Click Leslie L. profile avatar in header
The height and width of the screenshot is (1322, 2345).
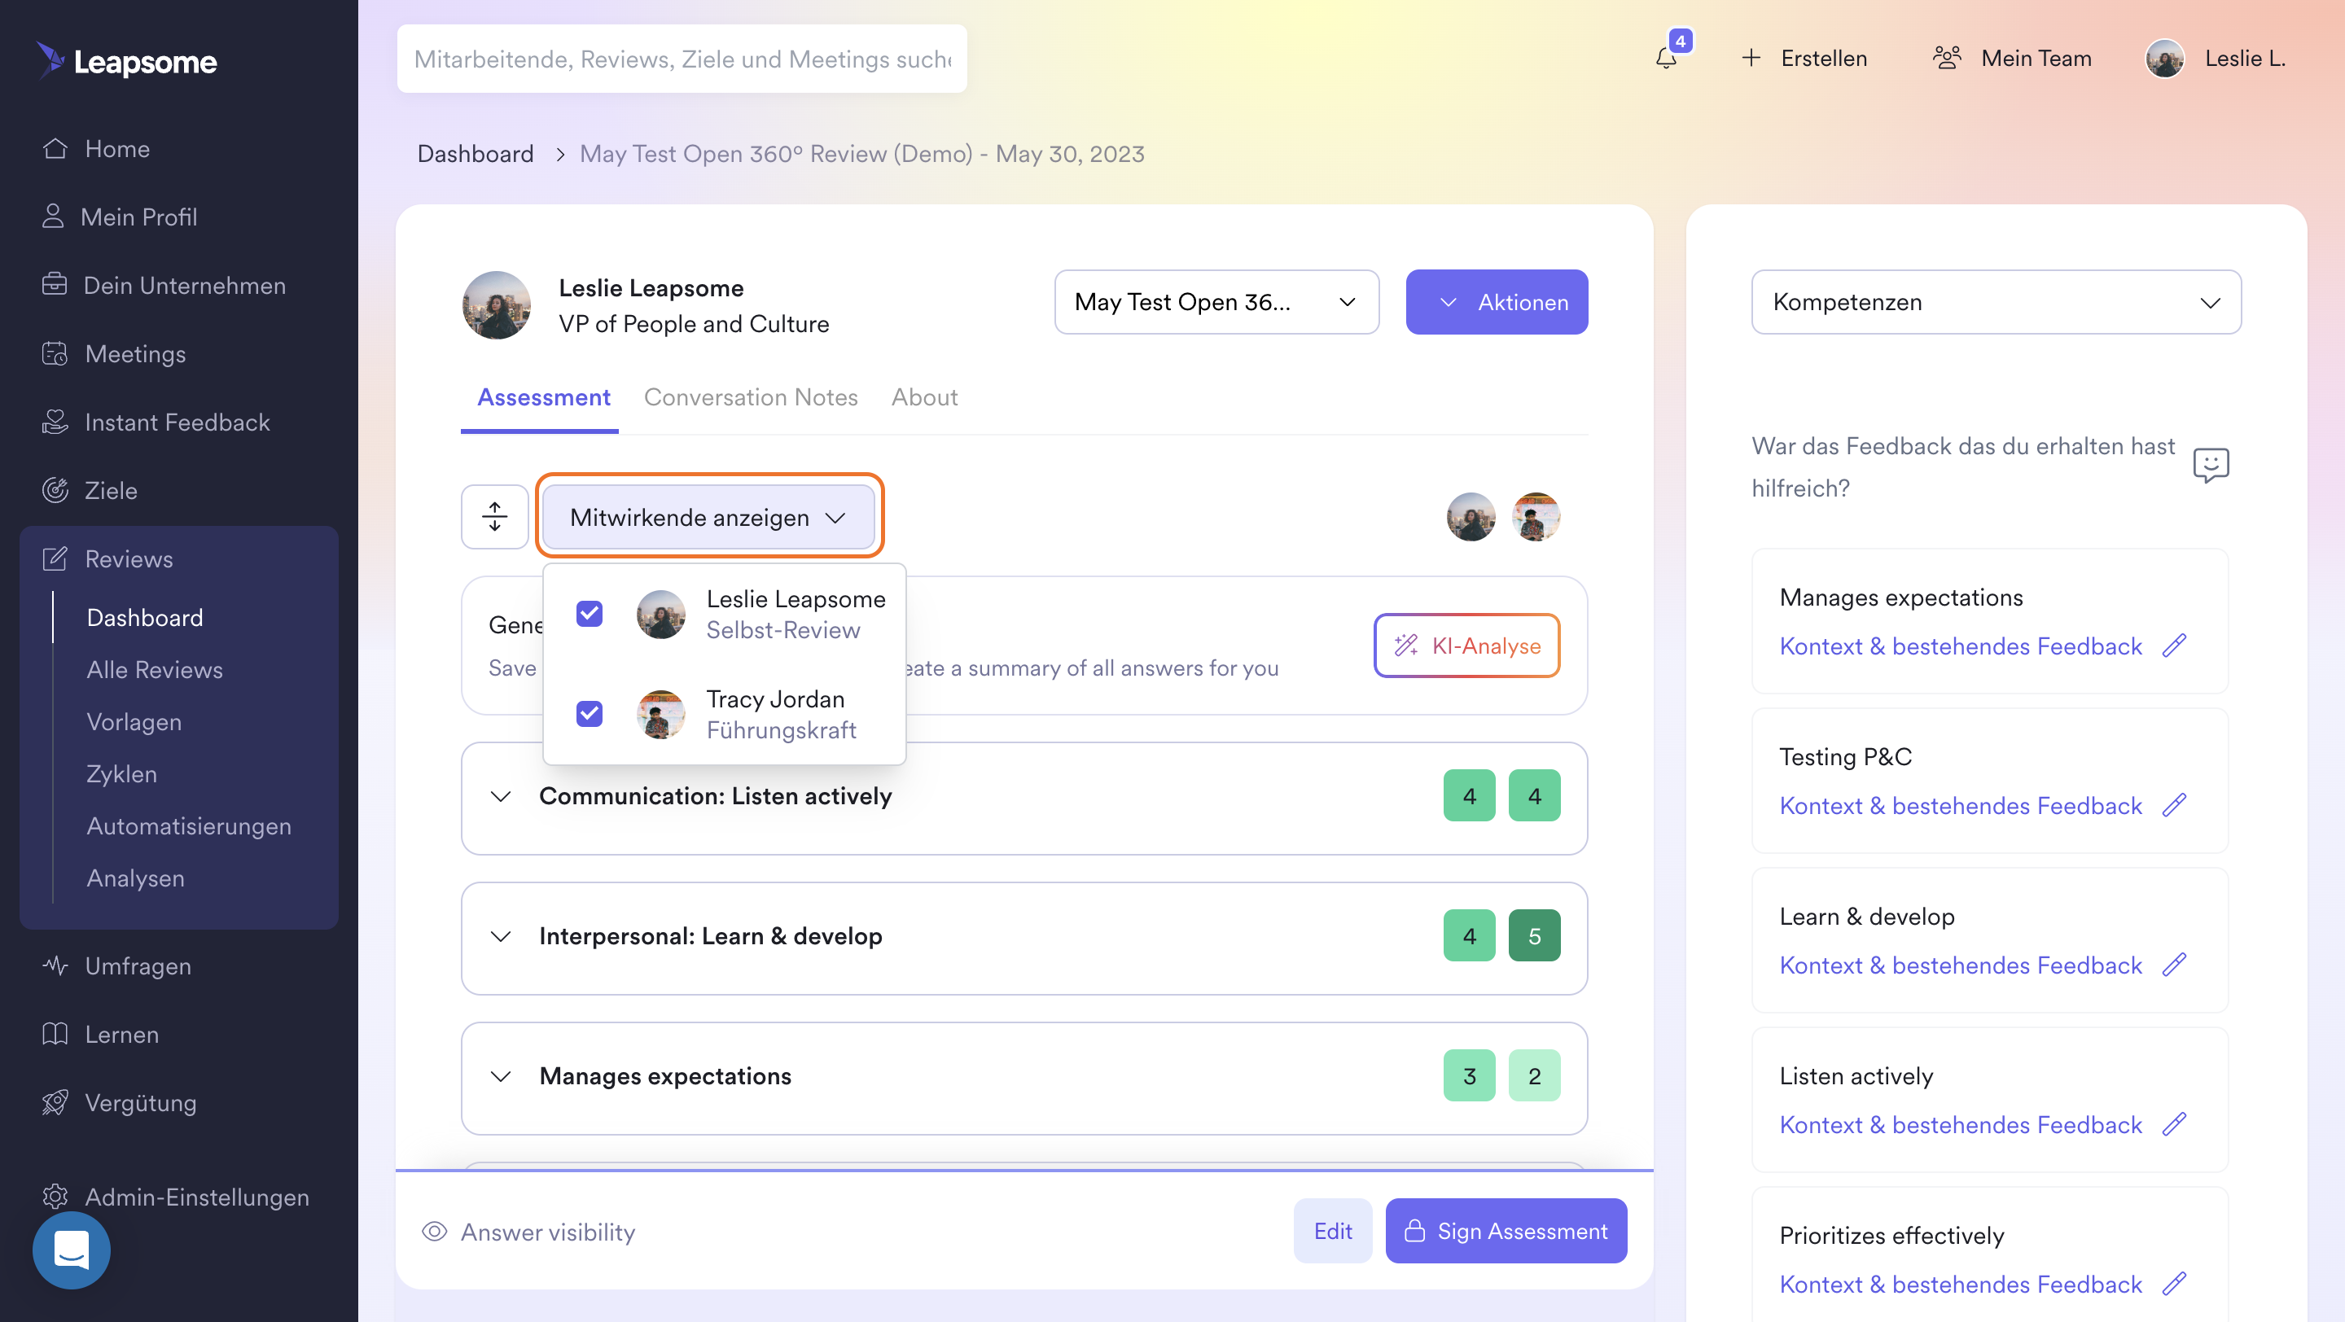coord(2165,59)
